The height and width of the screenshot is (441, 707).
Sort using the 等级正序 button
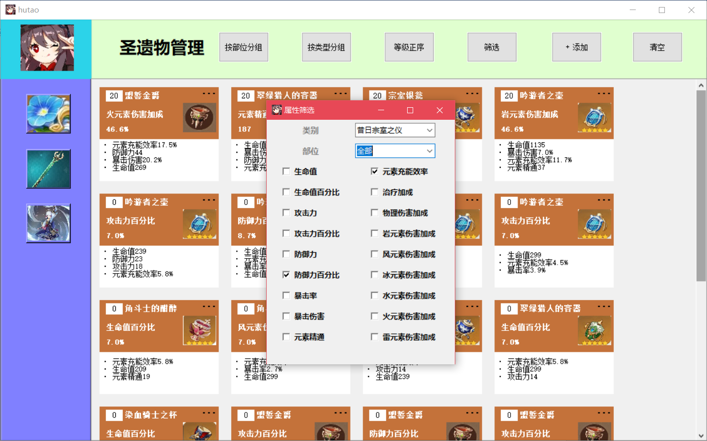(x=409, y=47)
